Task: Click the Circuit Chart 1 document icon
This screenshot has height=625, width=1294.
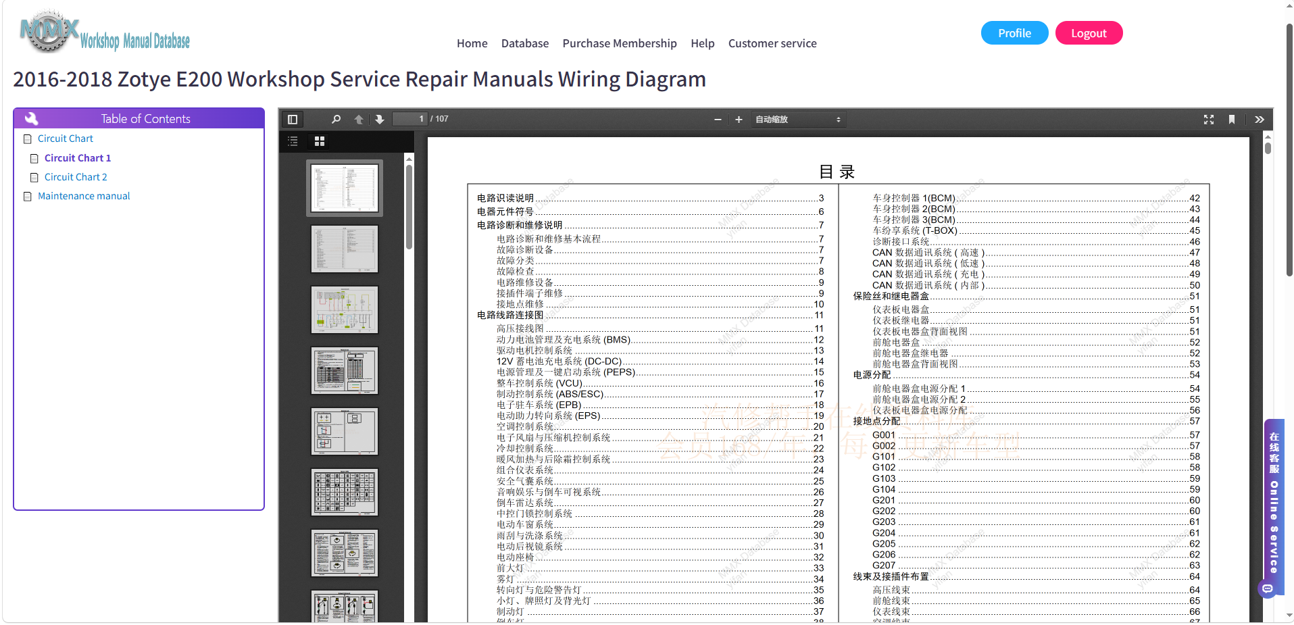Action: [34, 159]
